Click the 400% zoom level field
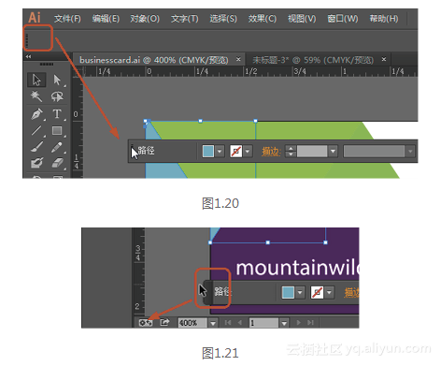The image size is (441, 366). [192, 323]
